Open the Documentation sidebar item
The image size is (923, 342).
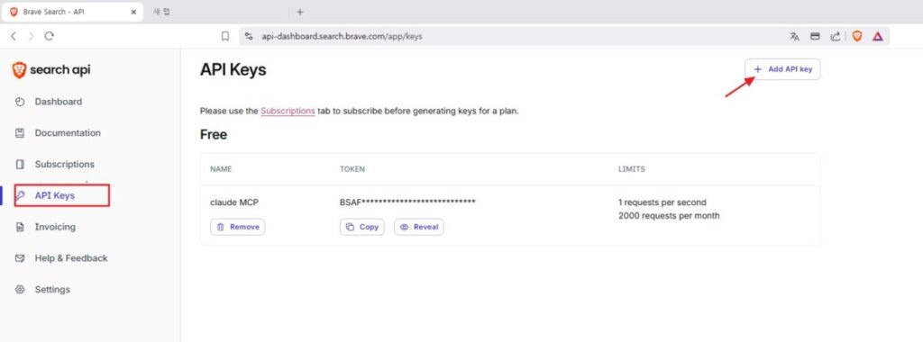(68, 133)
